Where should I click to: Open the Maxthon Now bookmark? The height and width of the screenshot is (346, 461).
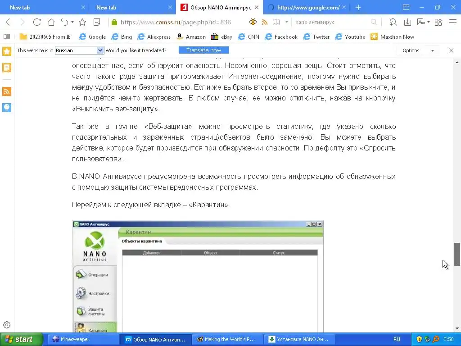tap(392, 37)
